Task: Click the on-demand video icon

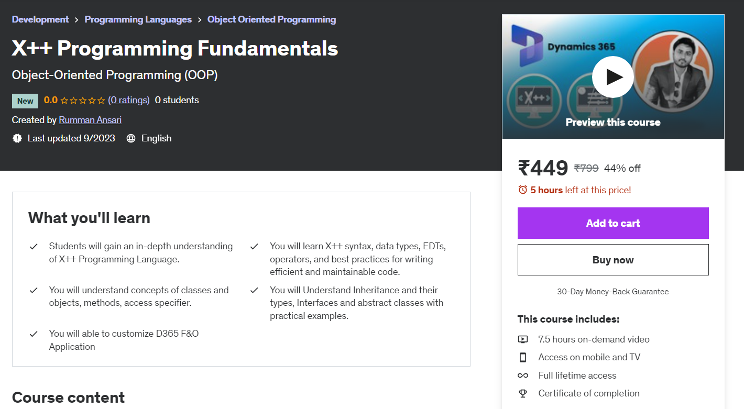Action: [522, 339]
